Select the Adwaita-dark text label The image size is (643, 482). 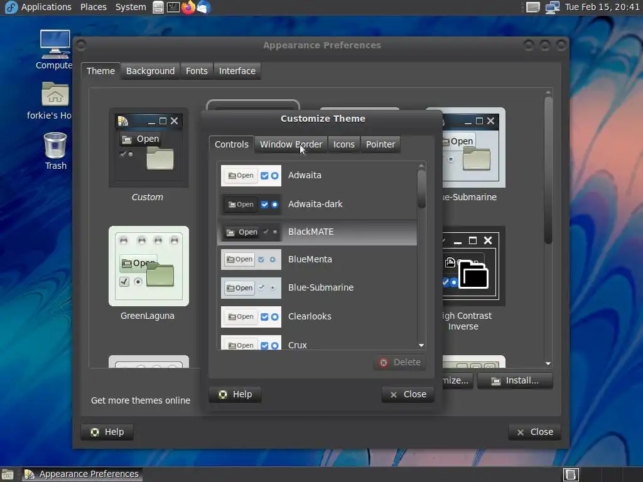point(315,204)
